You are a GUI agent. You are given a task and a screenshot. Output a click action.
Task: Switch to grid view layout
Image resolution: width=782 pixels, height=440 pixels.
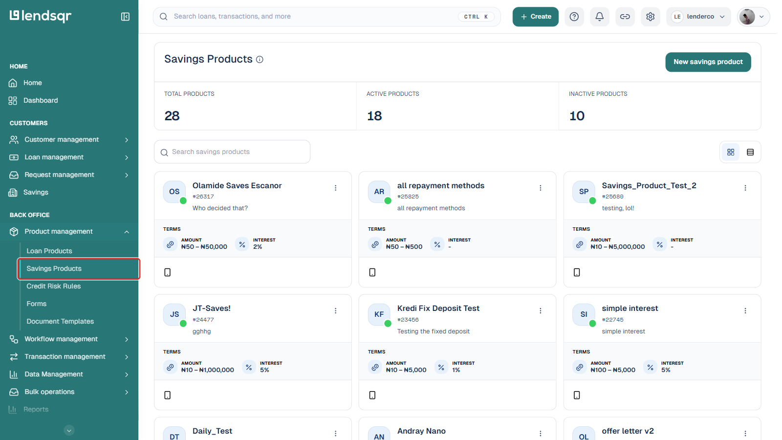(731, 153)
